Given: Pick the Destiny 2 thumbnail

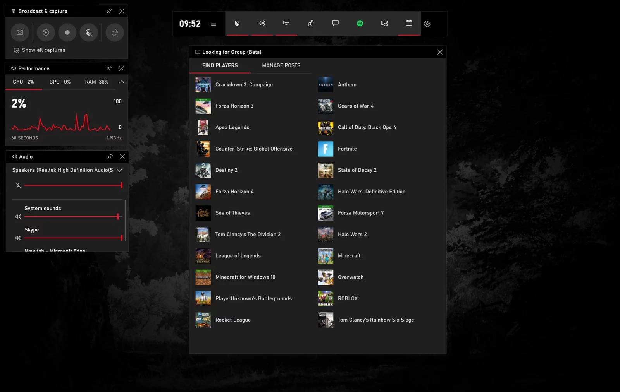Looking at the screenshot, I should pos(203,170).
